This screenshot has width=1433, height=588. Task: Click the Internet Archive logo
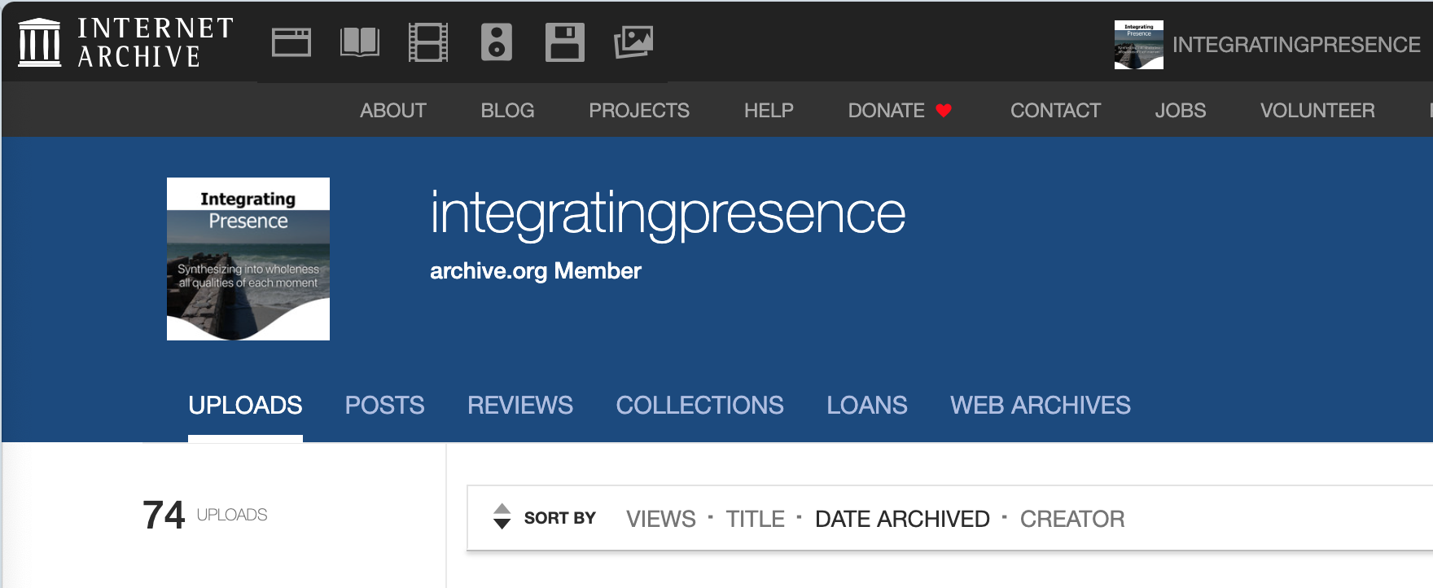coord(126,42)
